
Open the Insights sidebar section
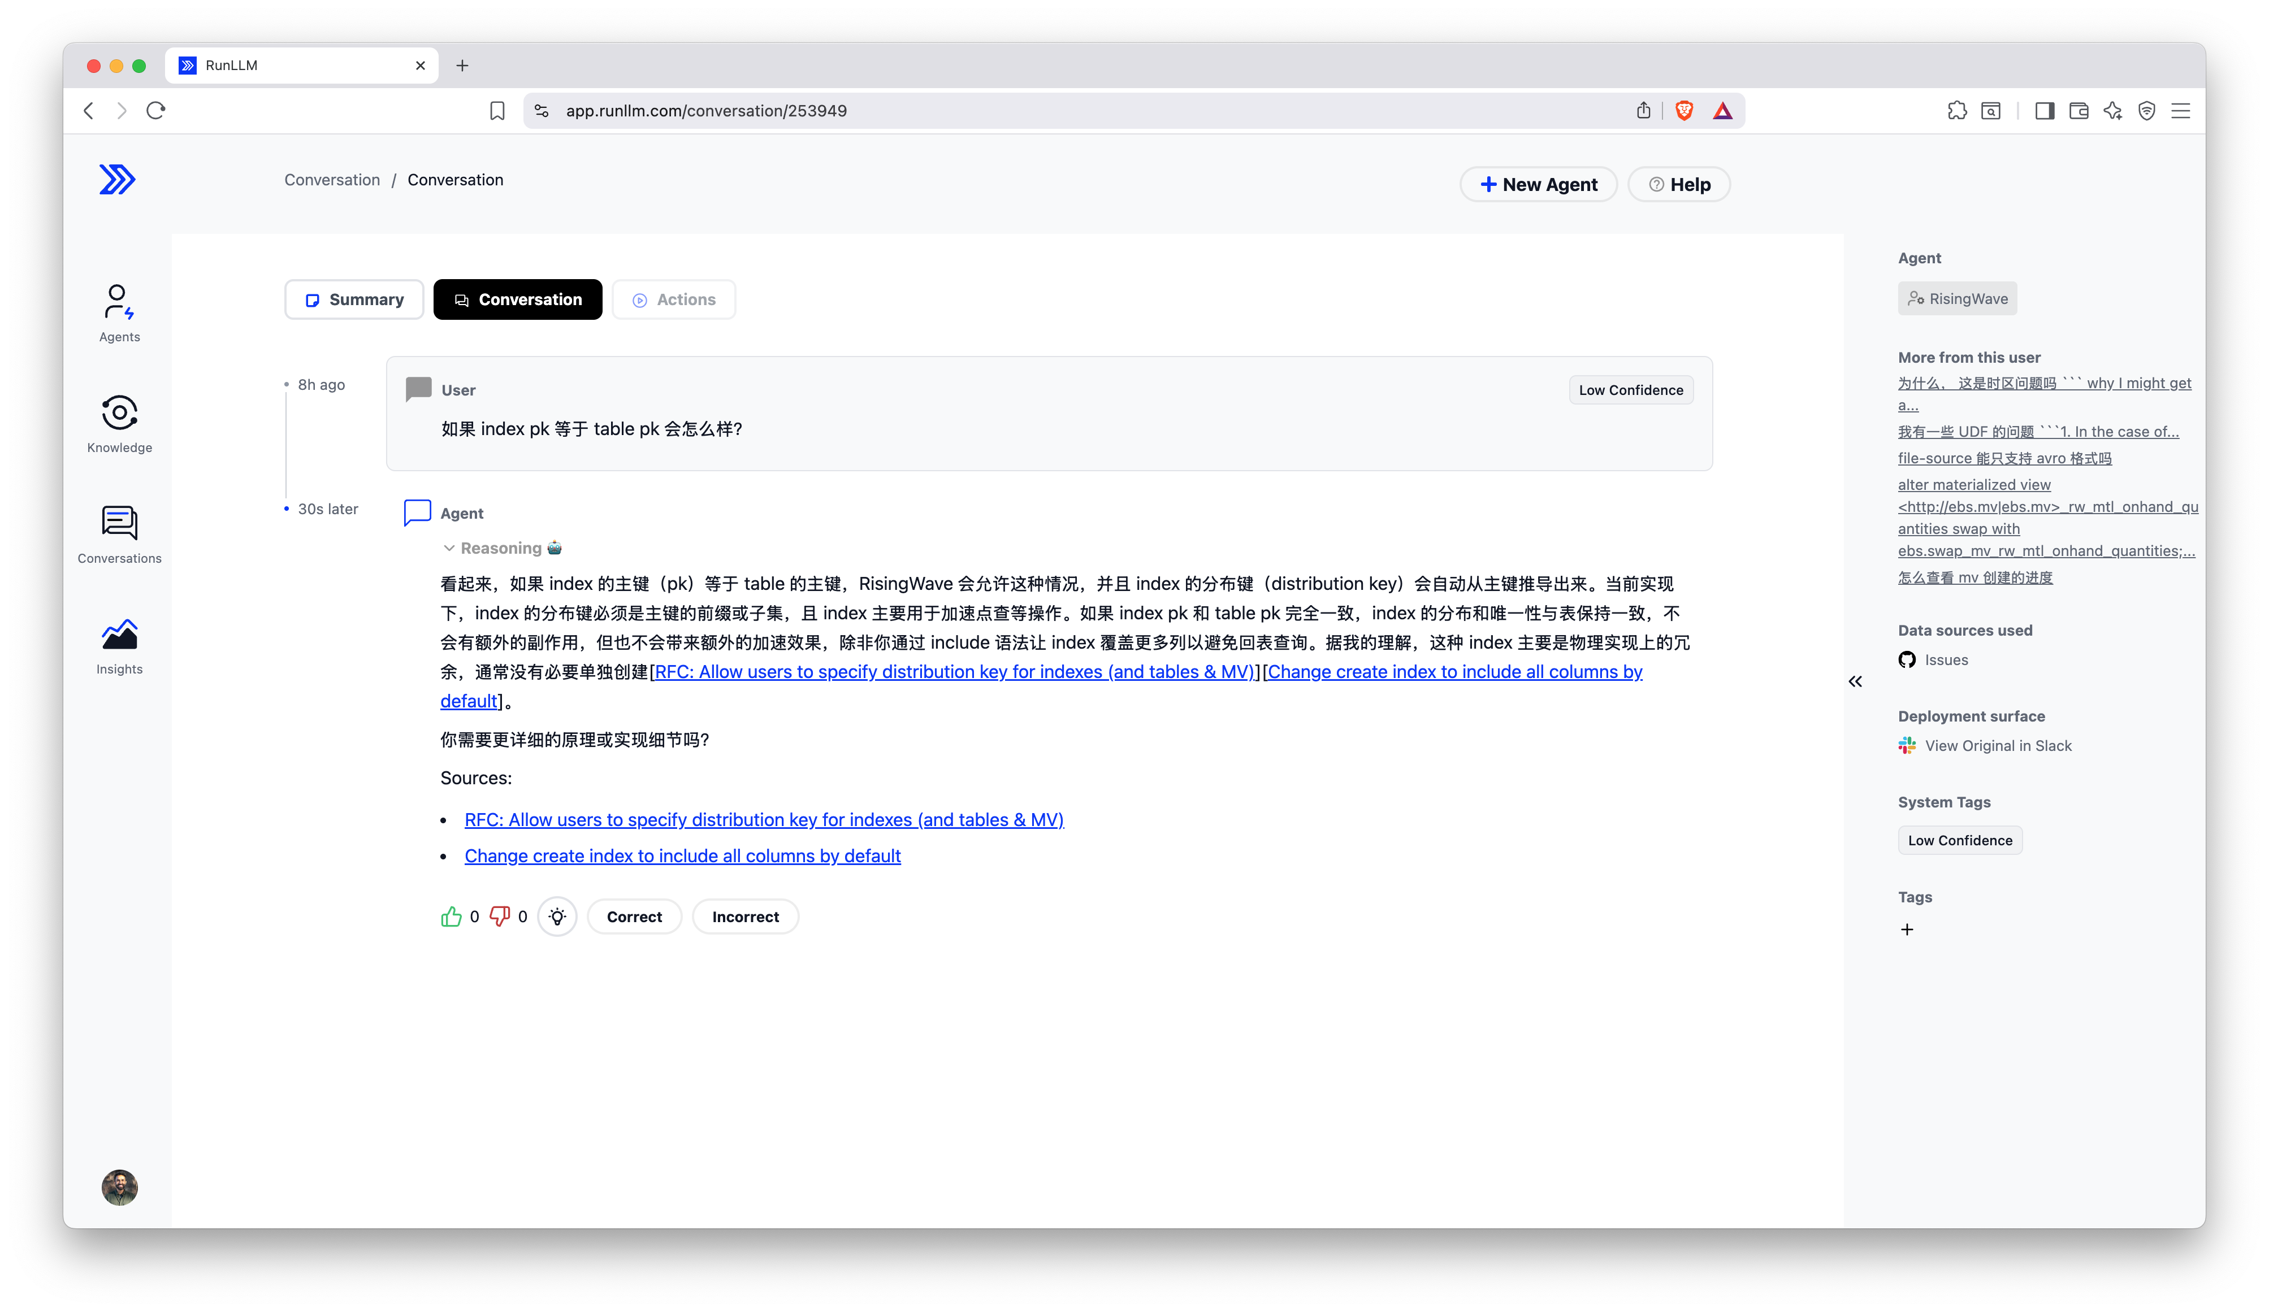click(x=119, y=646)
